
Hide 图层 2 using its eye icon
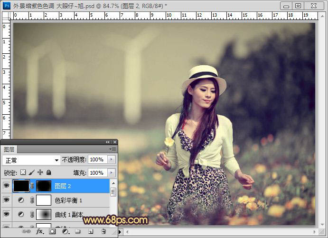pos(6,186)
